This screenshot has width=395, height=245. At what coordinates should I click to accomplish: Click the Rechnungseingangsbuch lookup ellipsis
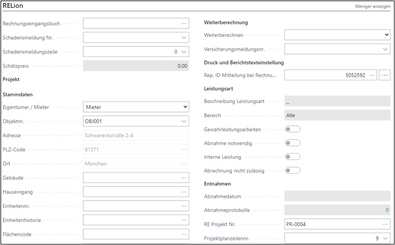184,24
